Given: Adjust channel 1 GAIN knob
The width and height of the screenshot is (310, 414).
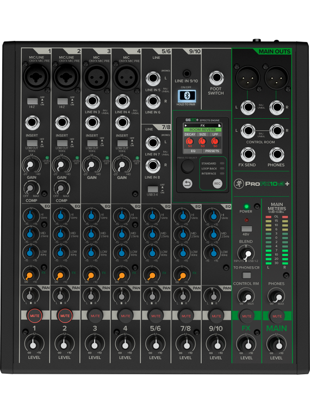Looking at the screenshot, I should pyautogui.click(x=32, y=165).
